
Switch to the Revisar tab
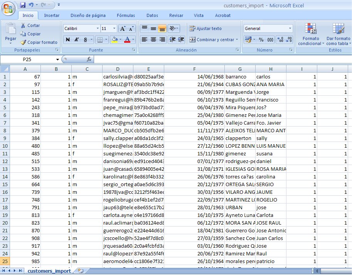pyautogui.click(x=176, y=15)
